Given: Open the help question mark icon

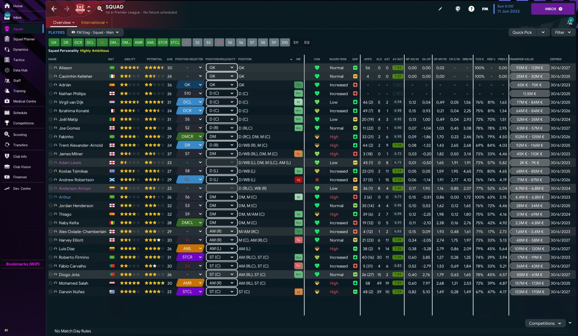Looking at the screenshot, I should point(471,9).
